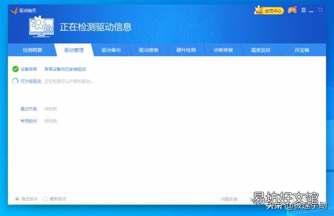Click the 可升级驱动 label
Screen dimensions: 334x216
point(31,81)
